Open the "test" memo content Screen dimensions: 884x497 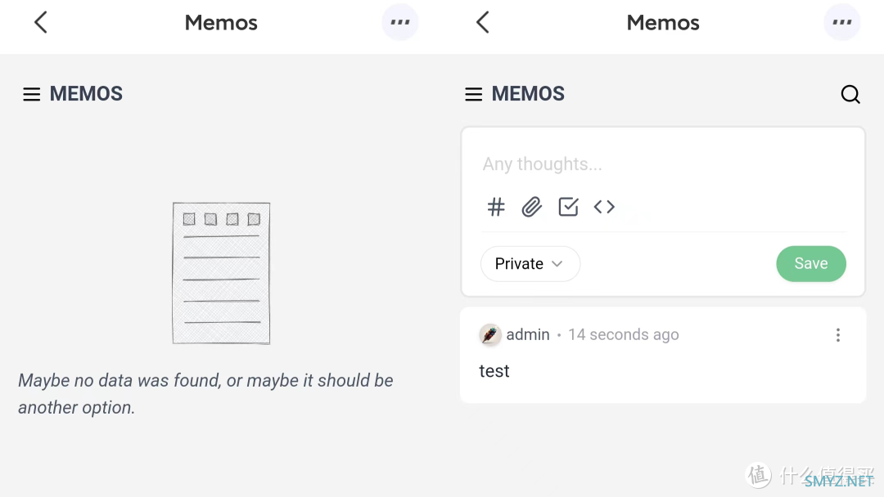(494, 371)
